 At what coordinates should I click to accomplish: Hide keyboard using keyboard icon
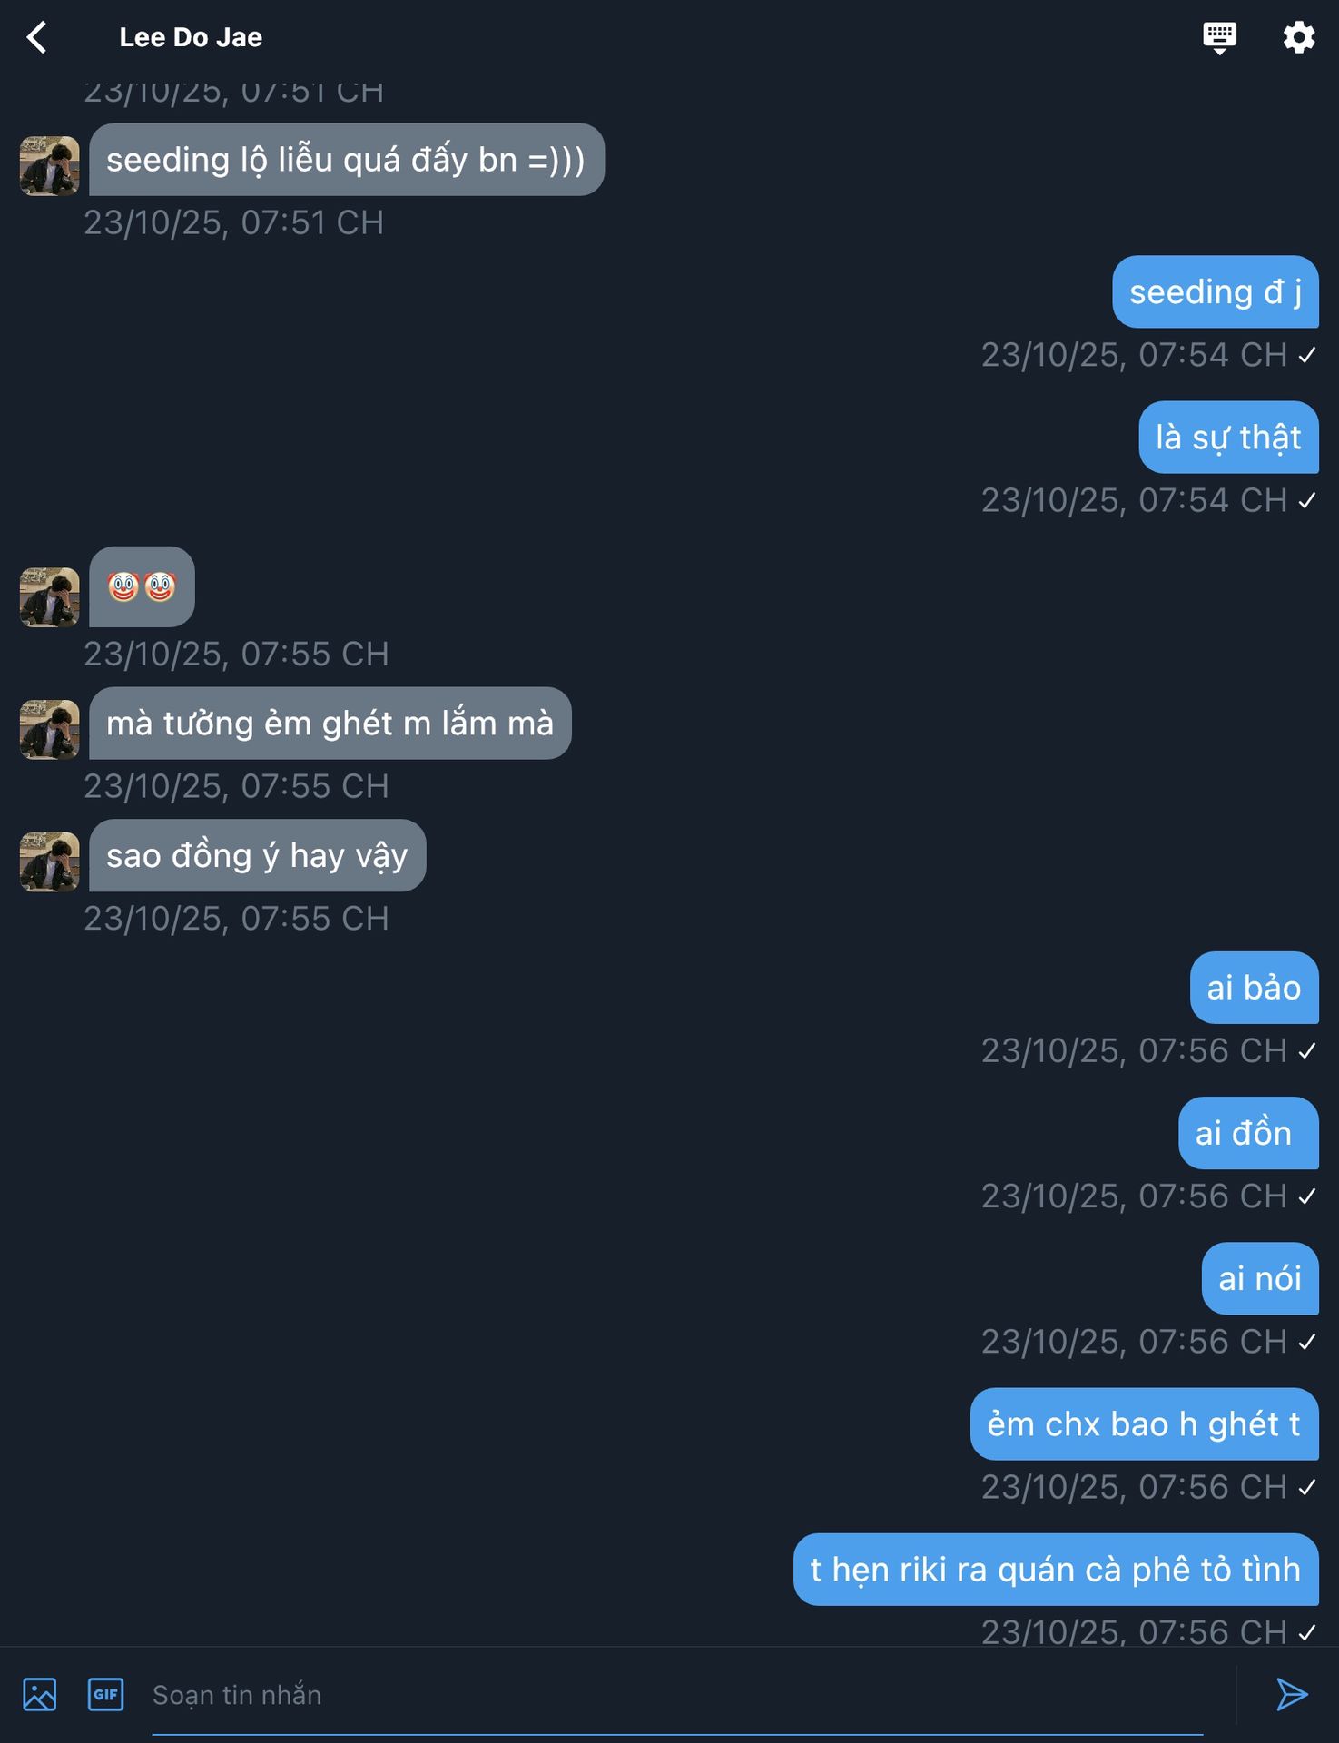pyautogui.click(x=1219, y=37)
